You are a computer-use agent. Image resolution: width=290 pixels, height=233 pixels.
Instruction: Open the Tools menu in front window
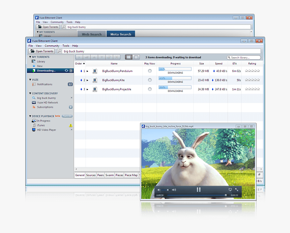point(66,46)
